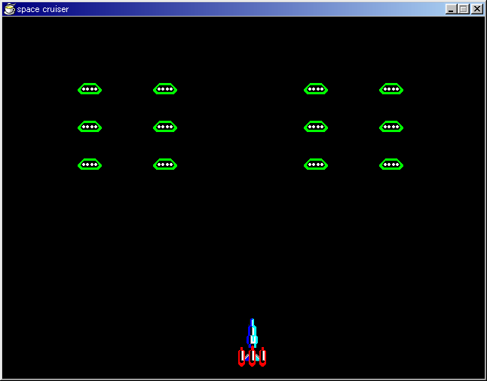Image resolution: width=487 pixels, height=381 pixels.
Task: Maximize the space cruiser game window
Action: [x=463, y=9]
